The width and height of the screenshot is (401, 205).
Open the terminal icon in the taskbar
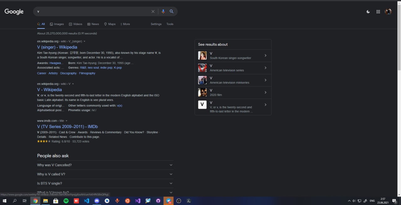189,201
